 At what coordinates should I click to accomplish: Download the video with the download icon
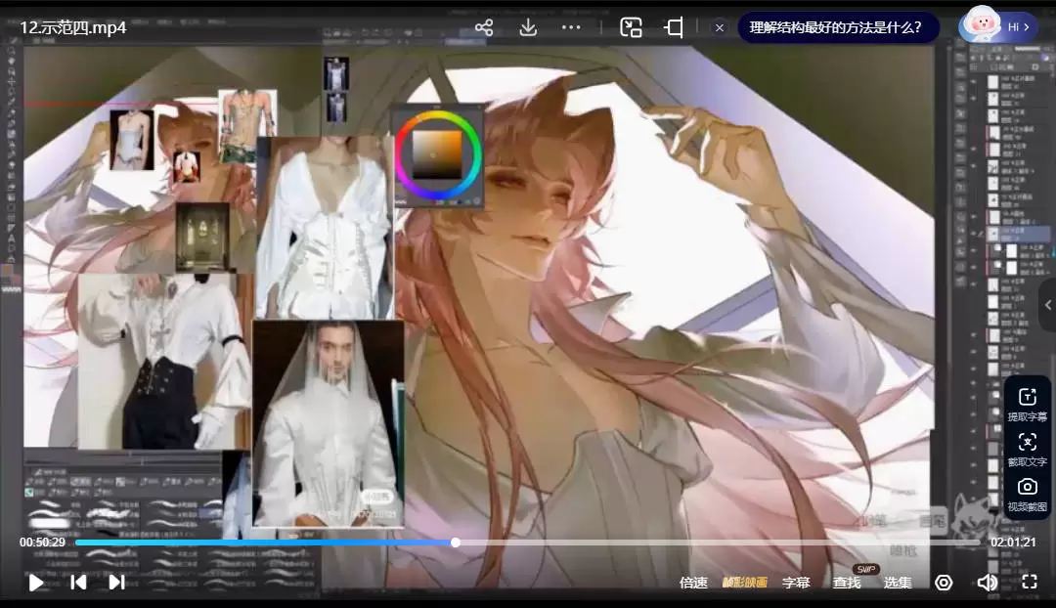(x=528, y=27)
